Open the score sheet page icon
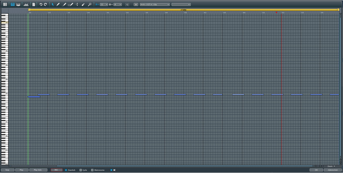Viewport: 343px width, 173px height. (x=34, y=4)
